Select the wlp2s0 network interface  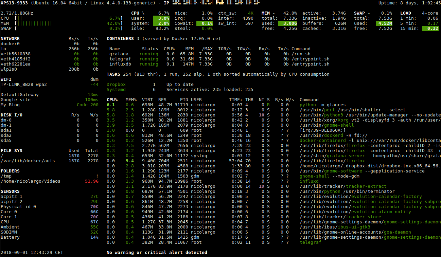click(x=50, y=69)
